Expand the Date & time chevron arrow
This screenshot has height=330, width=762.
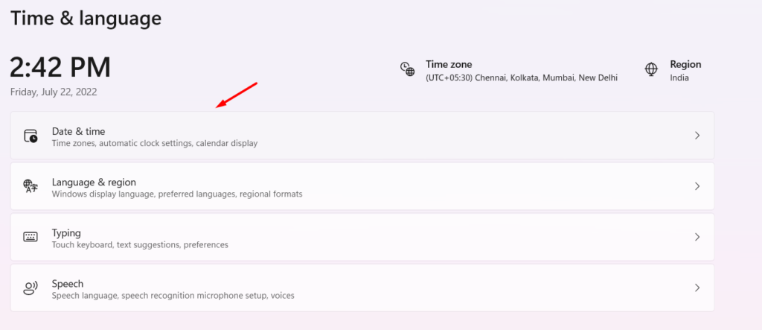click(x=697, y=136)
